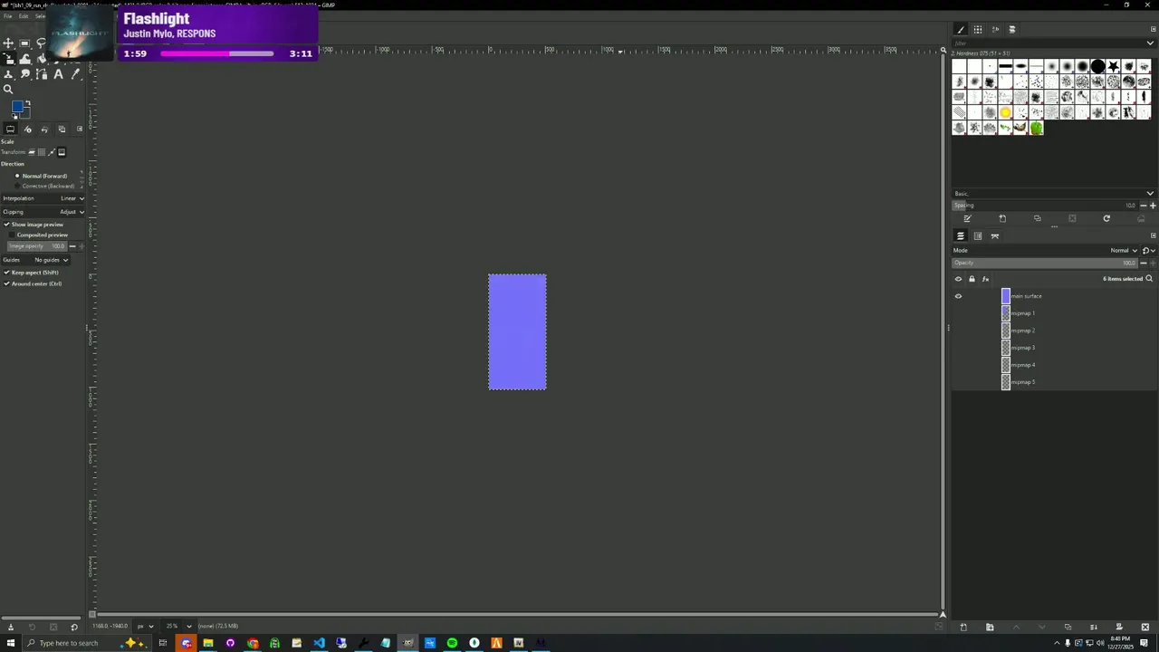Select the Move tool in toolbox
The height and width of the screenshot is (652, 1159).
[x=8, y=43]
